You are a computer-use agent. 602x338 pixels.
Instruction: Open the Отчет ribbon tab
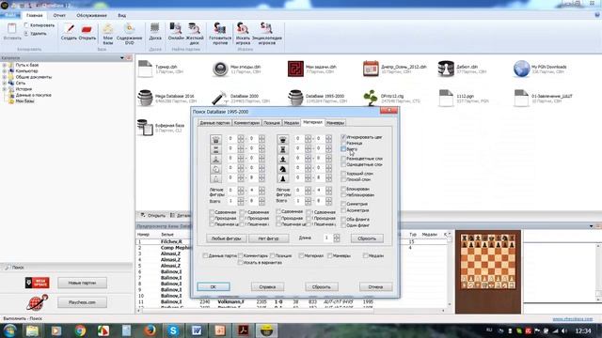click(59, 15)
